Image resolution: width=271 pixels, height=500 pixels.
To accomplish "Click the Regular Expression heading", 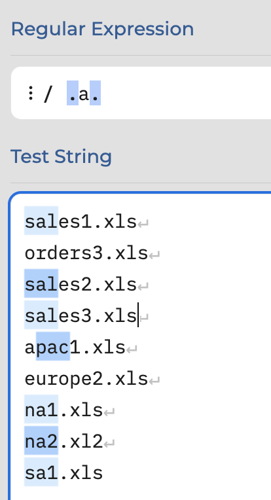I will pos(102,29).
